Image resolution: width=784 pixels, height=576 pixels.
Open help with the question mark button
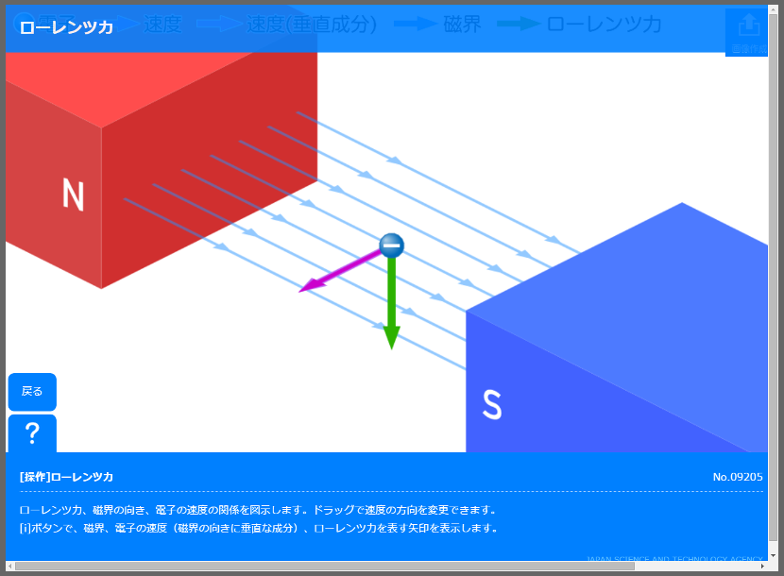(32, 433)
